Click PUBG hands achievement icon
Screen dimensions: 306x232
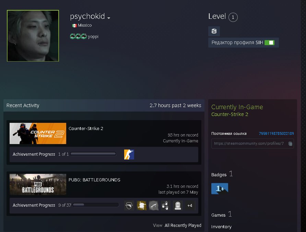click(x=166, y=206)
